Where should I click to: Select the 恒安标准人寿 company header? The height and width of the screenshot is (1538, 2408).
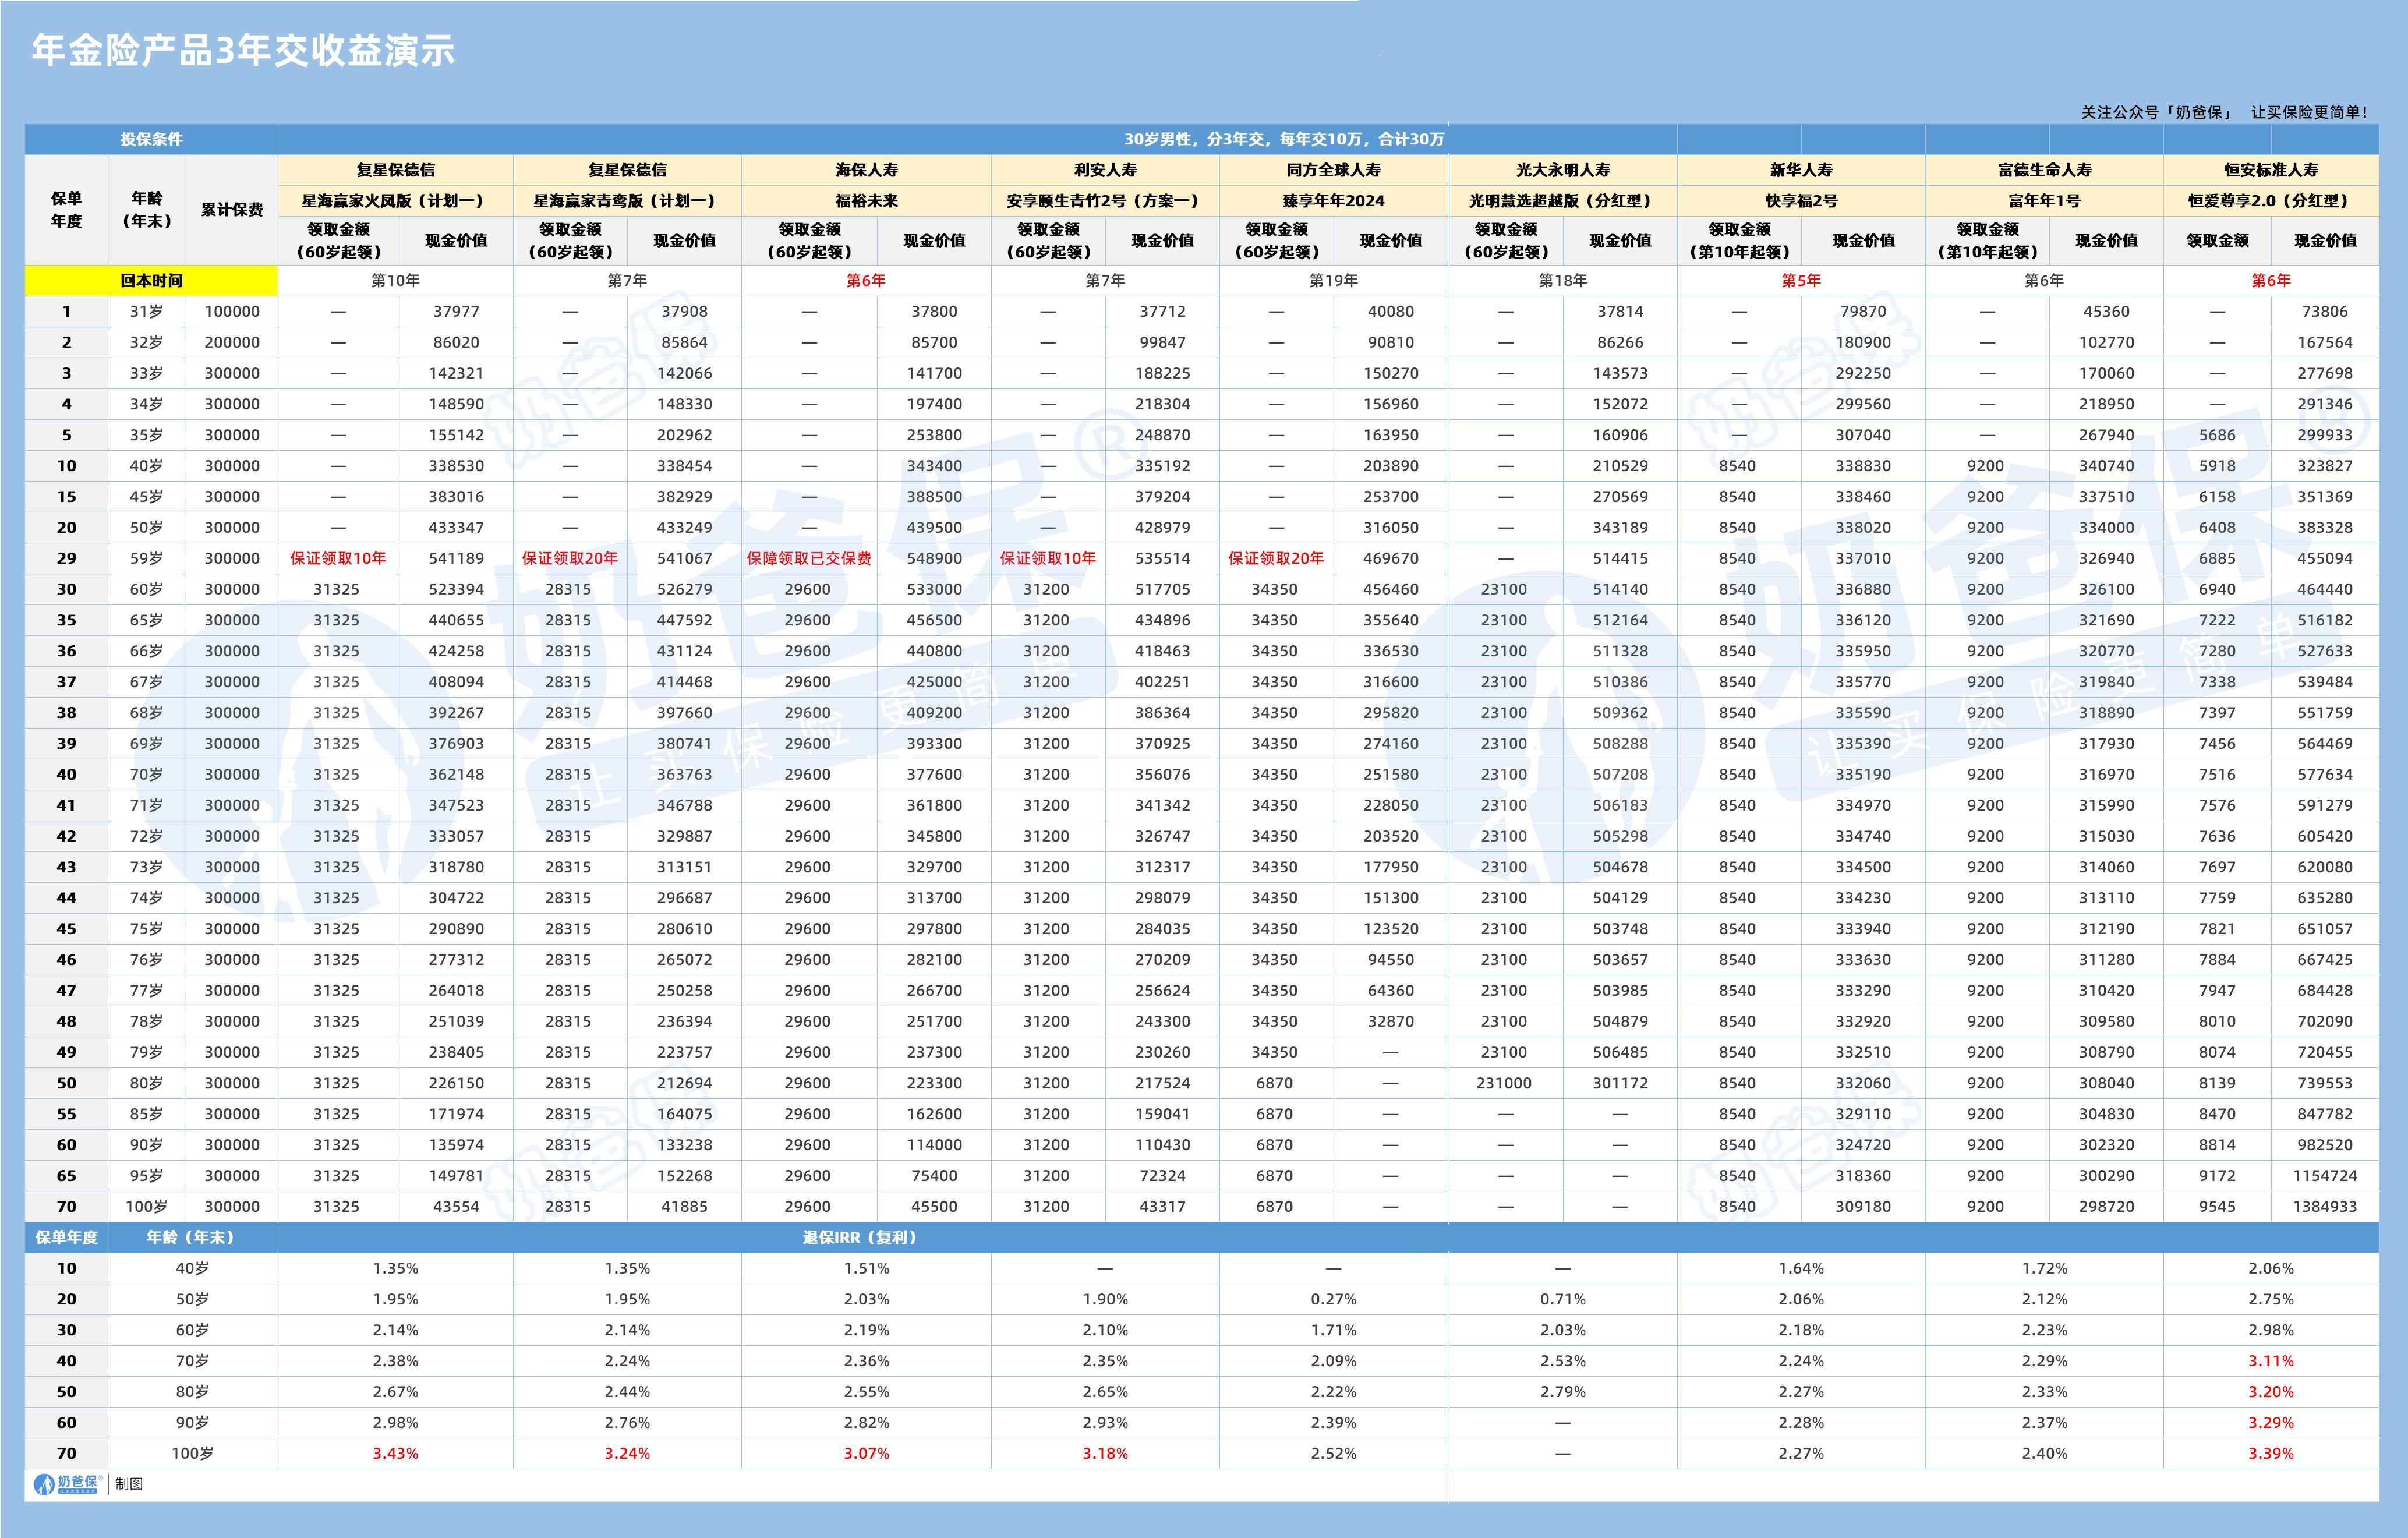[2270, 170]
